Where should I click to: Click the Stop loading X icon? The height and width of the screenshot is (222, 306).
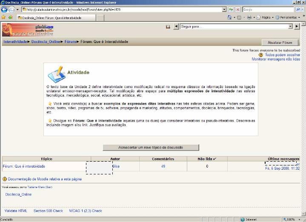click(x=237, y=9)
